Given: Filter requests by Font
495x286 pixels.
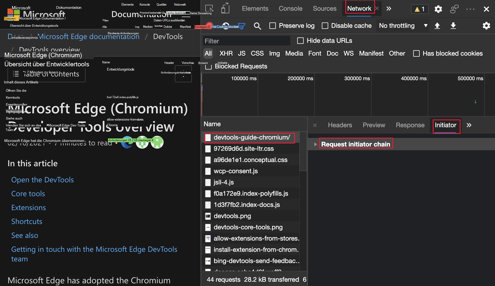Looking at the screenshot, I should pyautogui.click(x=315, y=53).
